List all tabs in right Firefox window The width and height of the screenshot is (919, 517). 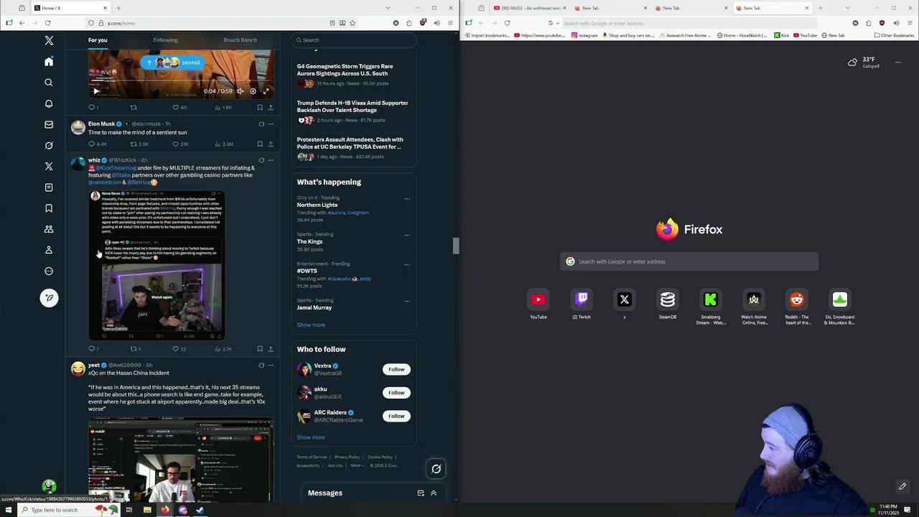(x=847, y=8)
